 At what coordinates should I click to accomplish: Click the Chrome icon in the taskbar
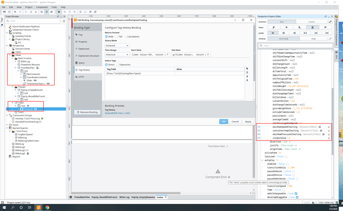[x=47, y=208]
